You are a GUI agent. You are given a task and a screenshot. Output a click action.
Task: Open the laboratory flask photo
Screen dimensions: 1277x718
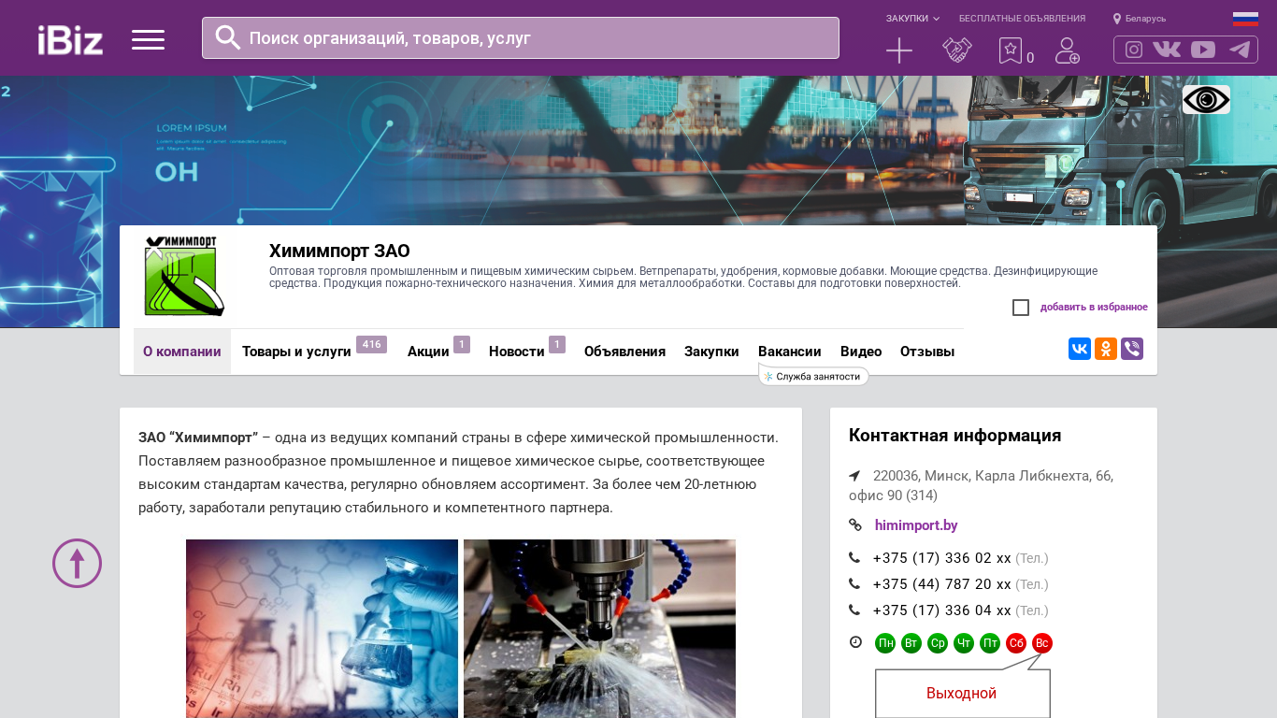click(x=322, y=628)
